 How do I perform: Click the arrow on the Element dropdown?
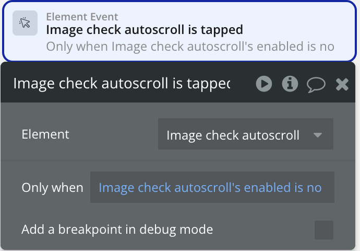pos(317,136)
